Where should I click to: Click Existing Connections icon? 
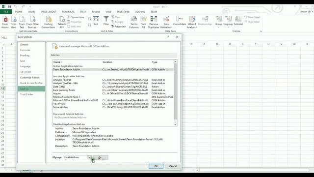pyautogui.click(x=48, y=22)
